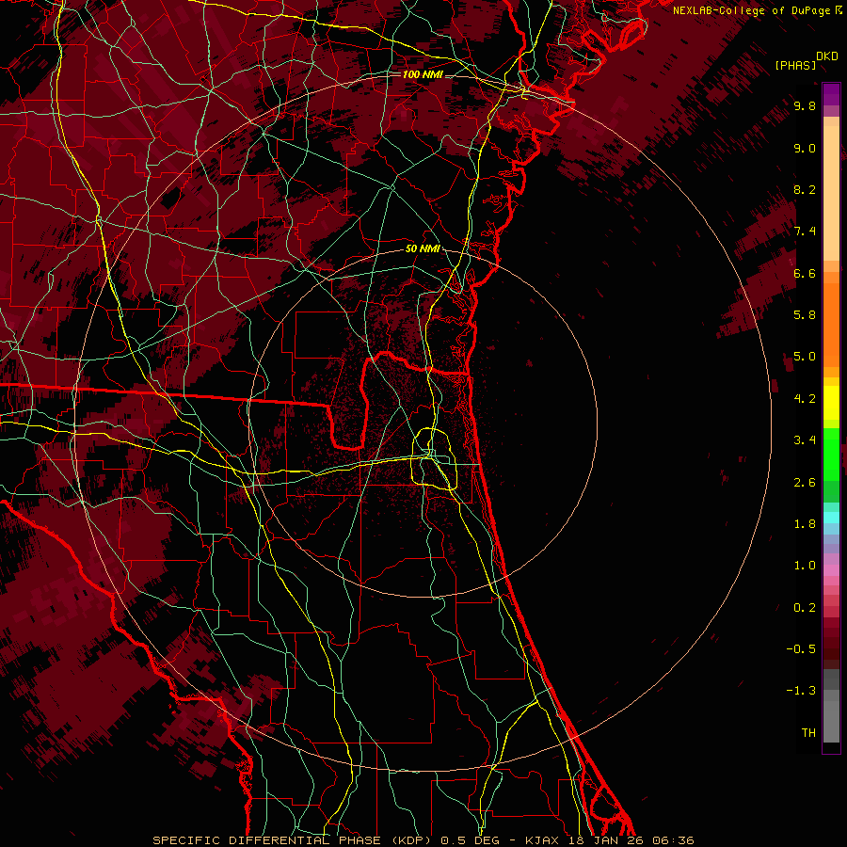The width and height of the screenshot is (847, 847).
Task: Click the TH threshold label
Action: pyautogui.click(x=808, y=733)
